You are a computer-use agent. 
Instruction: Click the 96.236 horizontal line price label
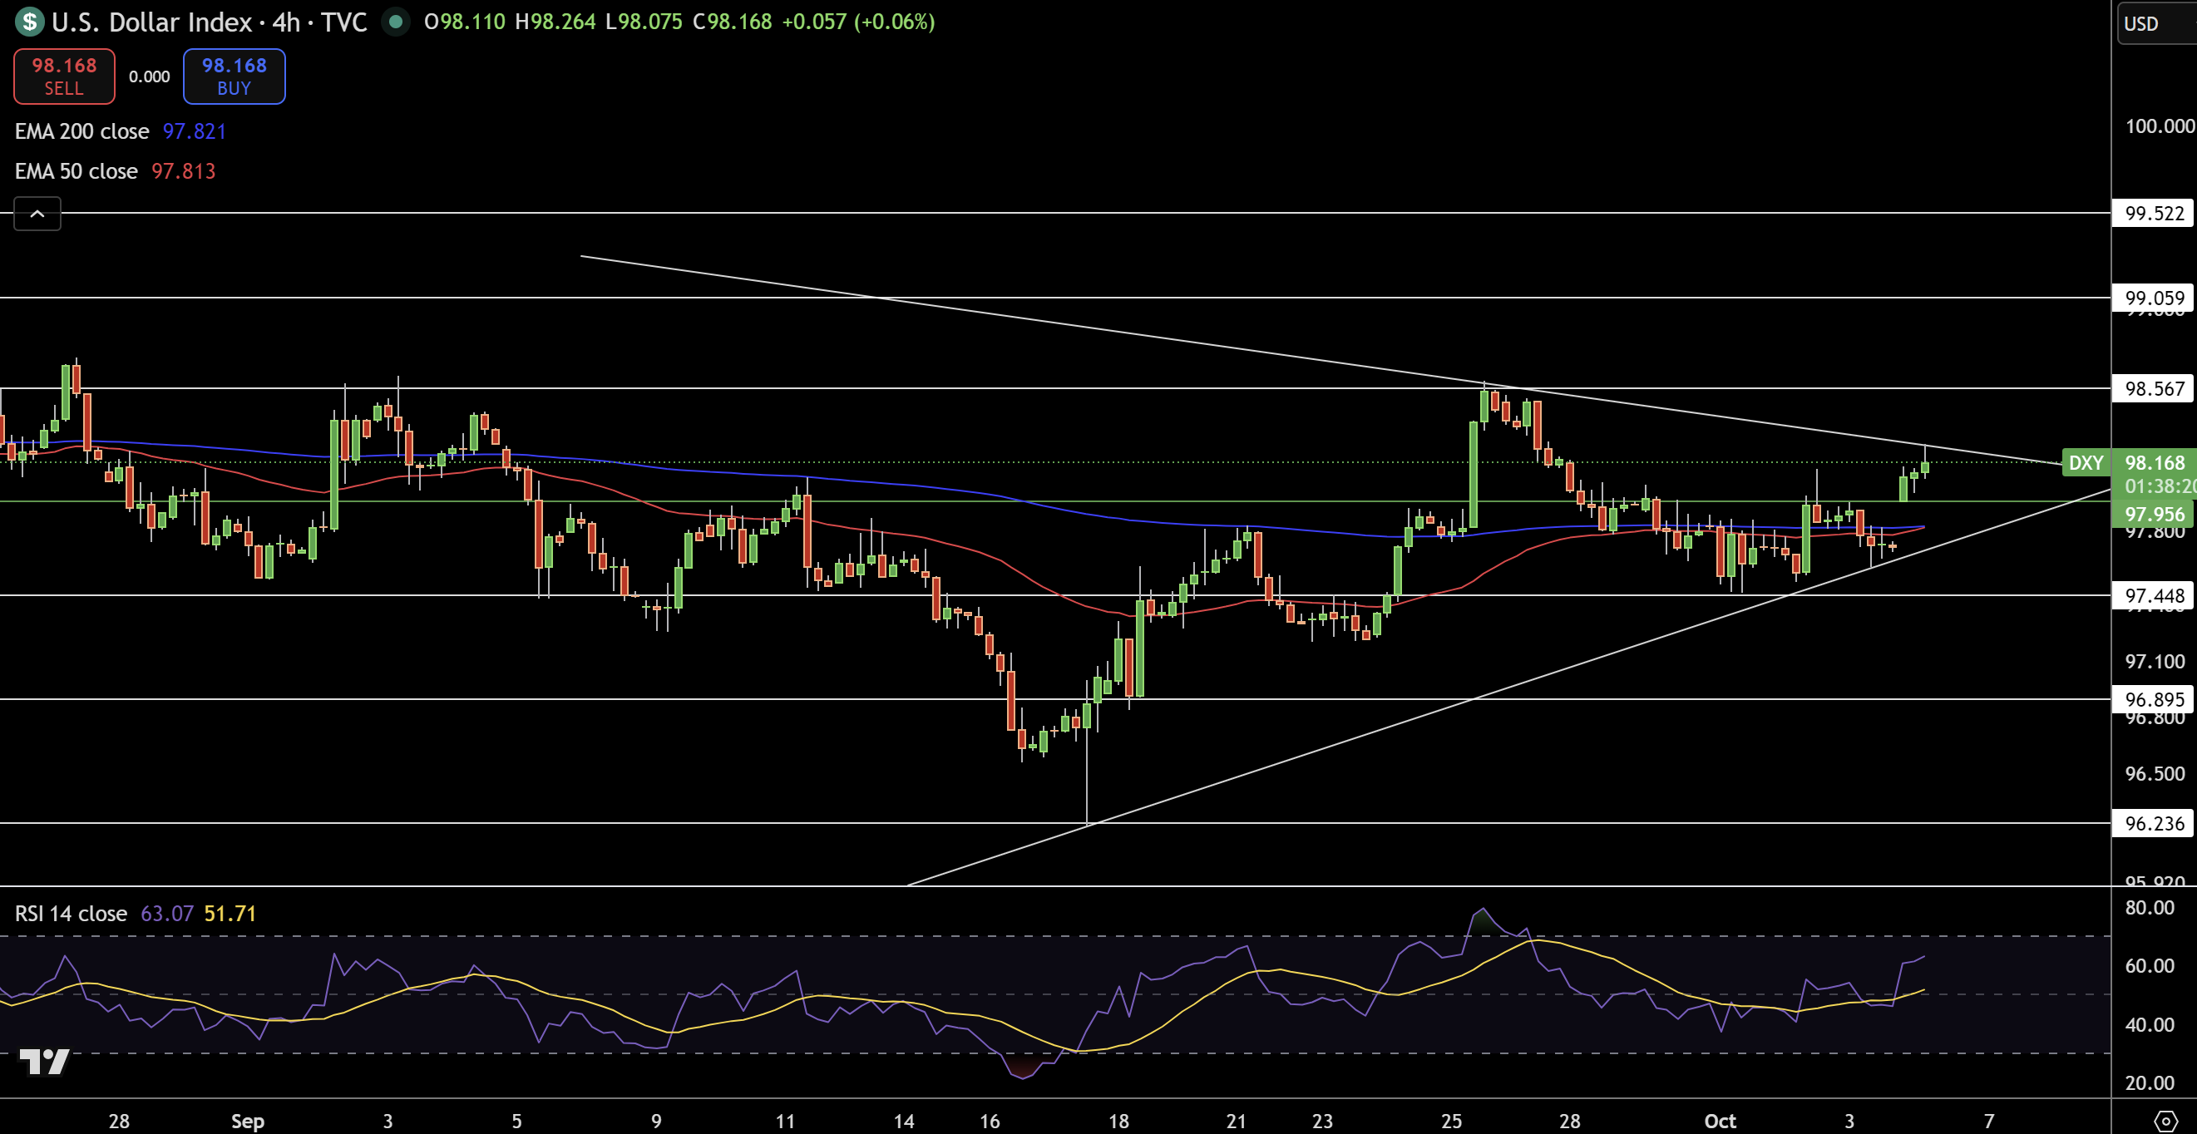[x=2155, y=824]
